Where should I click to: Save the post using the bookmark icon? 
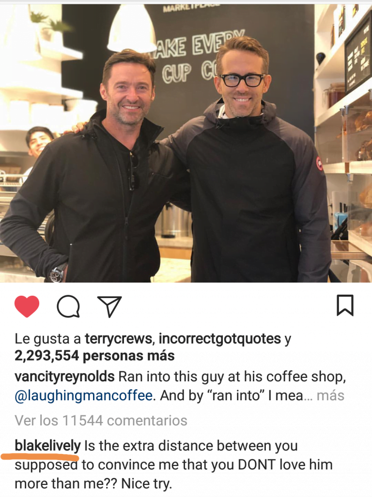(x=345, y=305)
